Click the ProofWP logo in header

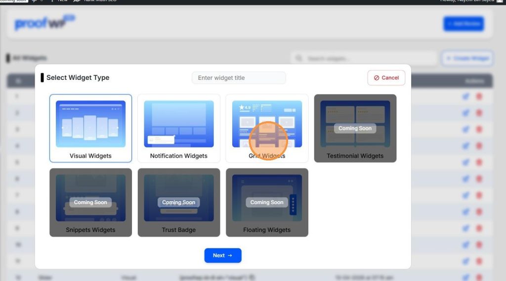pyautogui.click(x=45, y=23)
